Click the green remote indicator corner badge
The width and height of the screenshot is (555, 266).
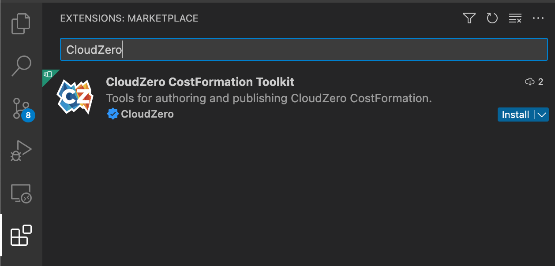tap(49, 74)
